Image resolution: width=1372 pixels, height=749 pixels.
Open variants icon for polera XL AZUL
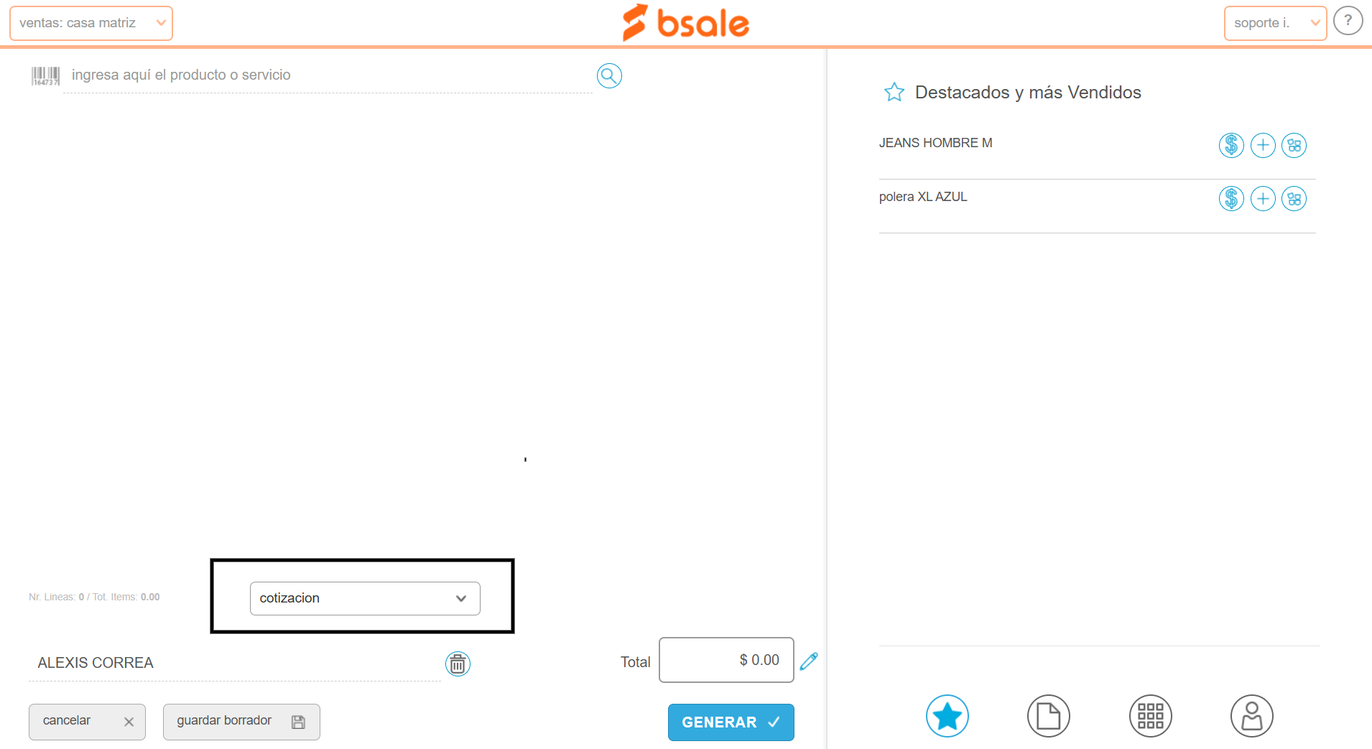[1294, 198]
